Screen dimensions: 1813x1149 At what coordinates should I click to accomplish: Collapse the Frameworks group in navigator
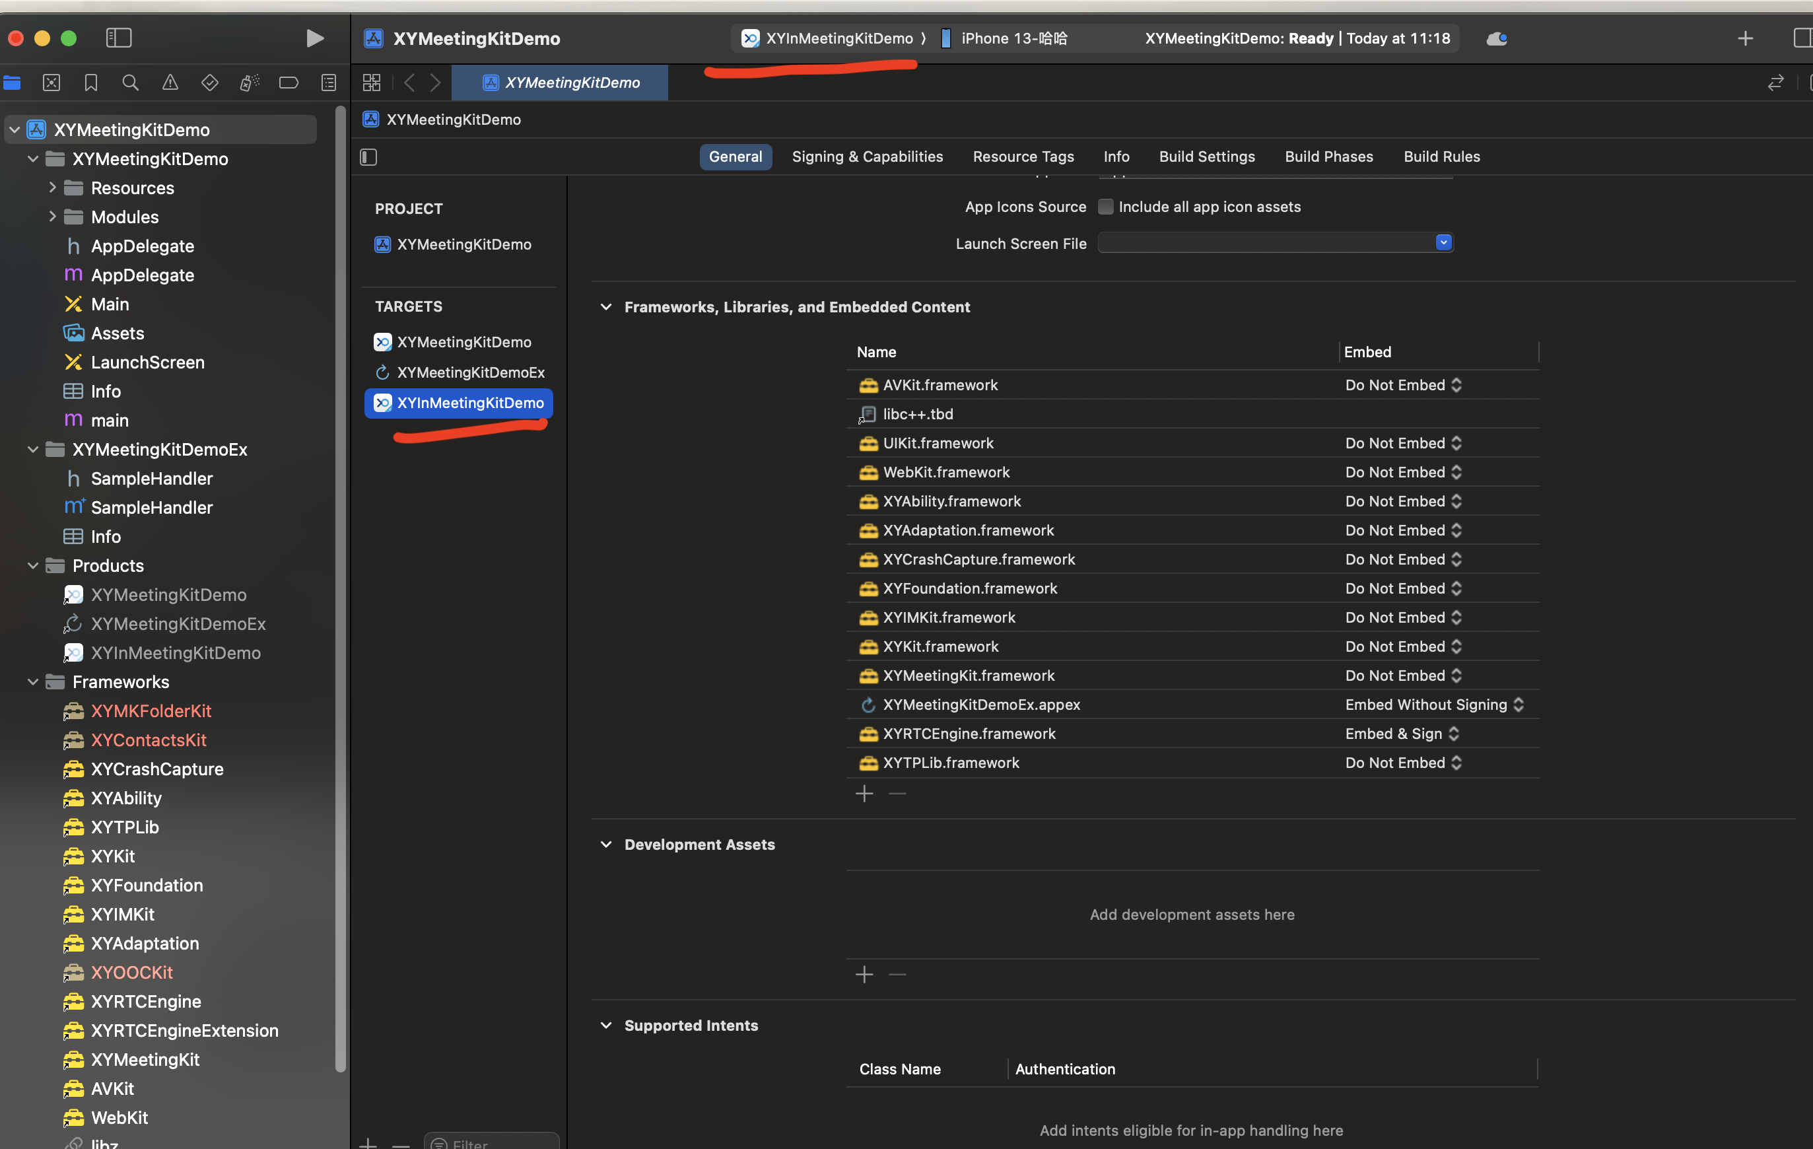click(x=32, y=681)
